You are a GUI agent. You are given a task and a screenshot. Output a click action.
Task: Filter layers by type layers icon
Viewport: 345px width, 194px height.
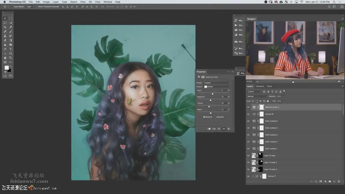(x=272, y=92)
